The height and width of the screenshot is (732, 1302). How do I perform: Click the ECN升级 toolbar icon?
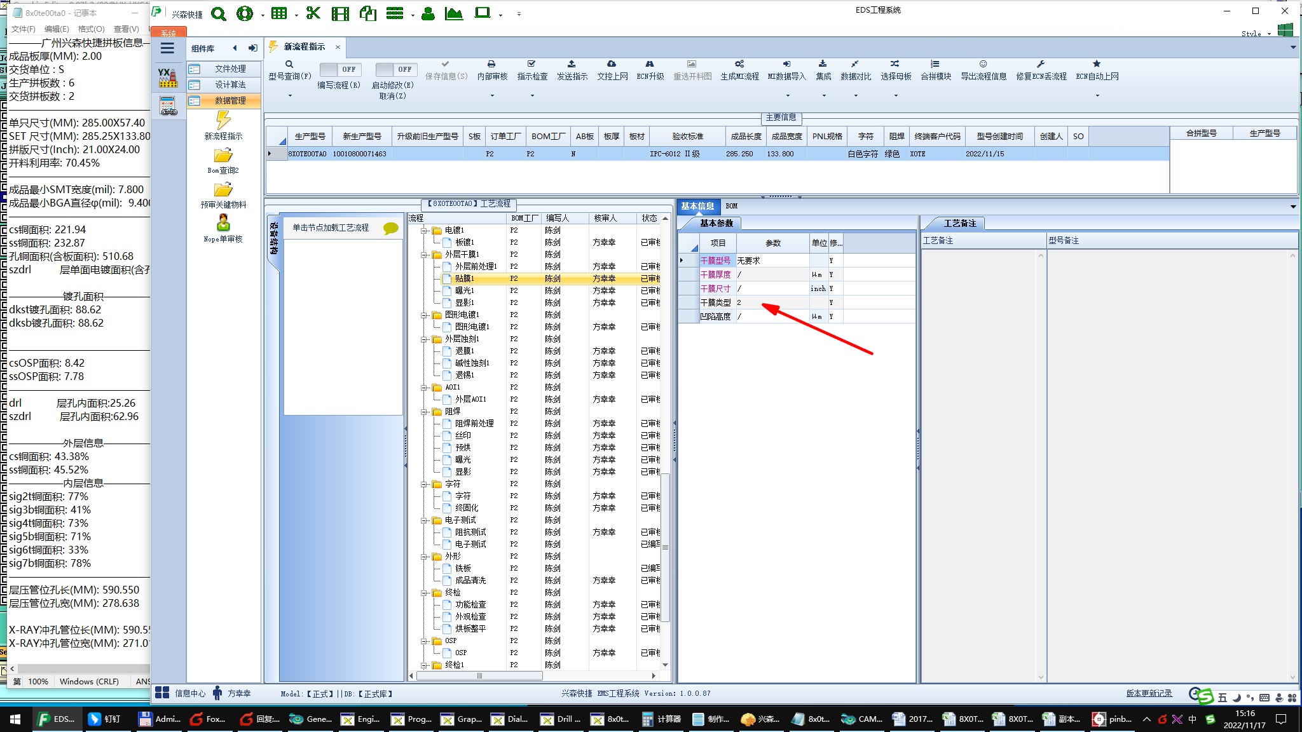650,64
